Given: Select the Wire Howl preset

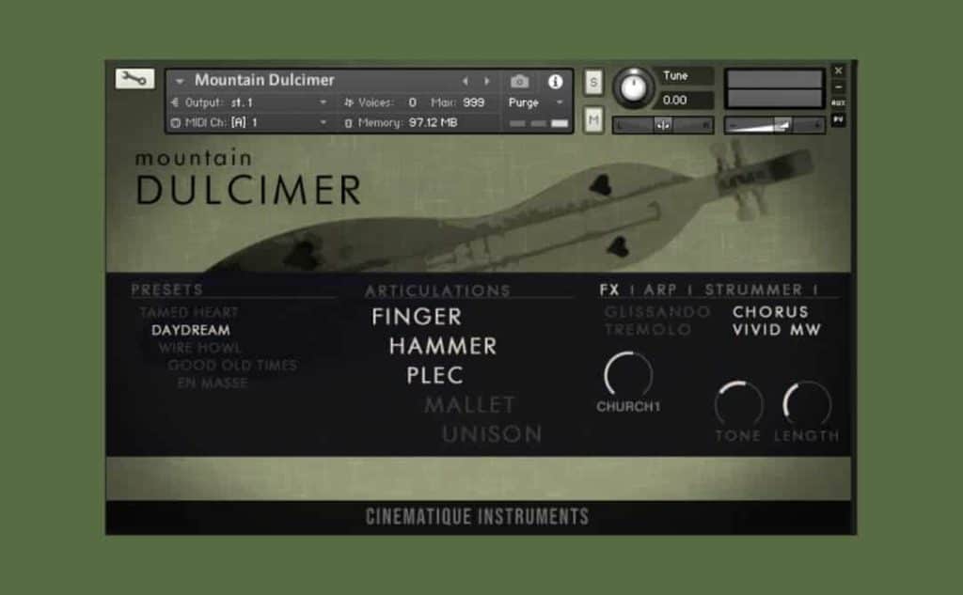Looking at the screenshot, I should [199, 348].
